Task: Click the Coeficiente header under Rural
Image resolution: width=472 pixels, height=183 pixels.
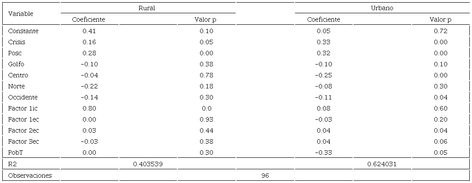Action: pyautogui.click(x=89, y=19)
